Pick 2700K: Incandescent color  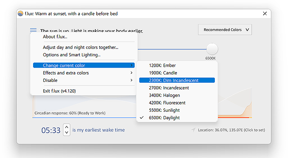point(177,88)
